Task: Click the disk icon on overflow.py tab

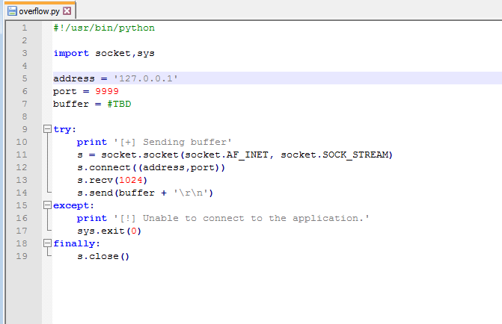Action: click(12, 11)
